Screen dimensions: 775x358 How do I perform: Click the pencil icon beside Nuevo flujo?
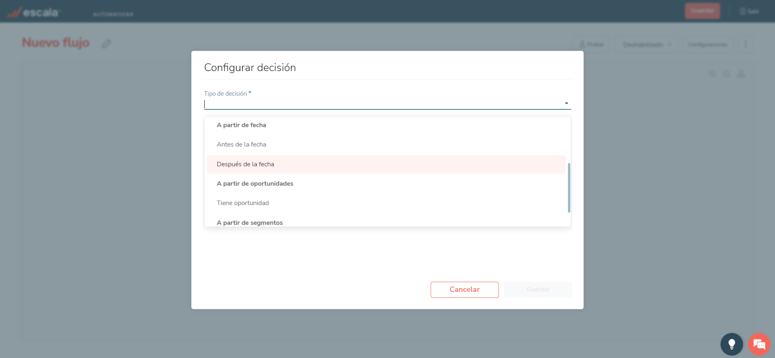tap(106, 44)
